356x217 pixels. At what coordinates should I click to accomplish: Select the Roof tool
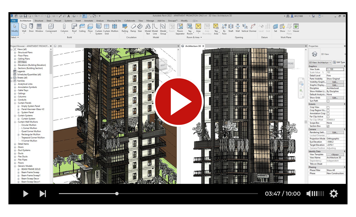coord(74,28)
